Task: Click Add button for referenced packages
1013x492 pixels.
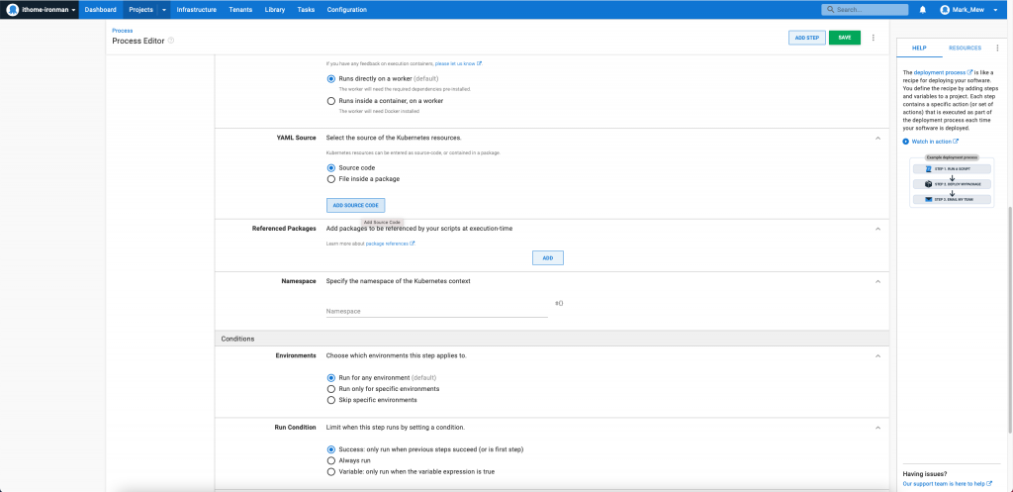Action: [548, 258]
